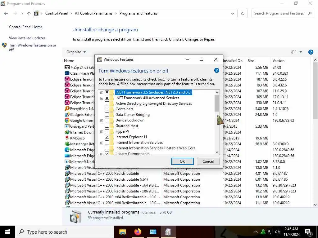Open the Windows Start menu

7,232
